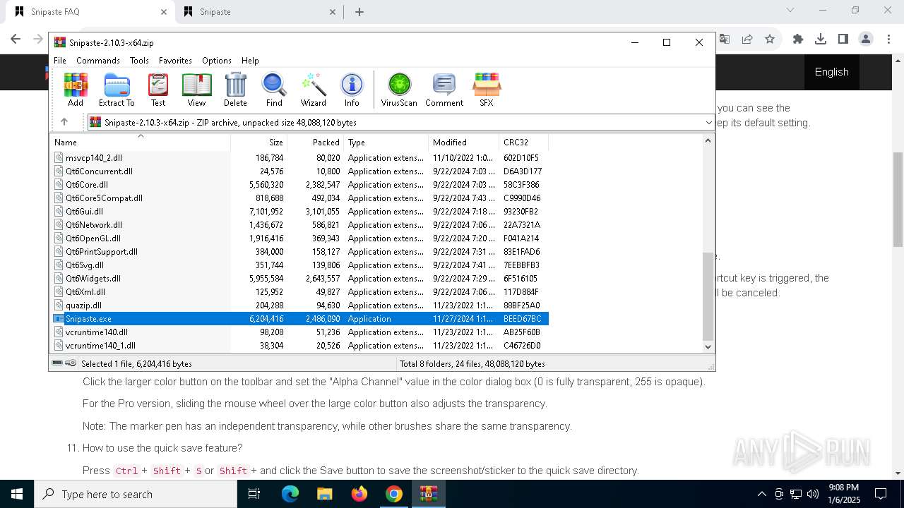Select quazip.dll file row

[x=300, y=306]
